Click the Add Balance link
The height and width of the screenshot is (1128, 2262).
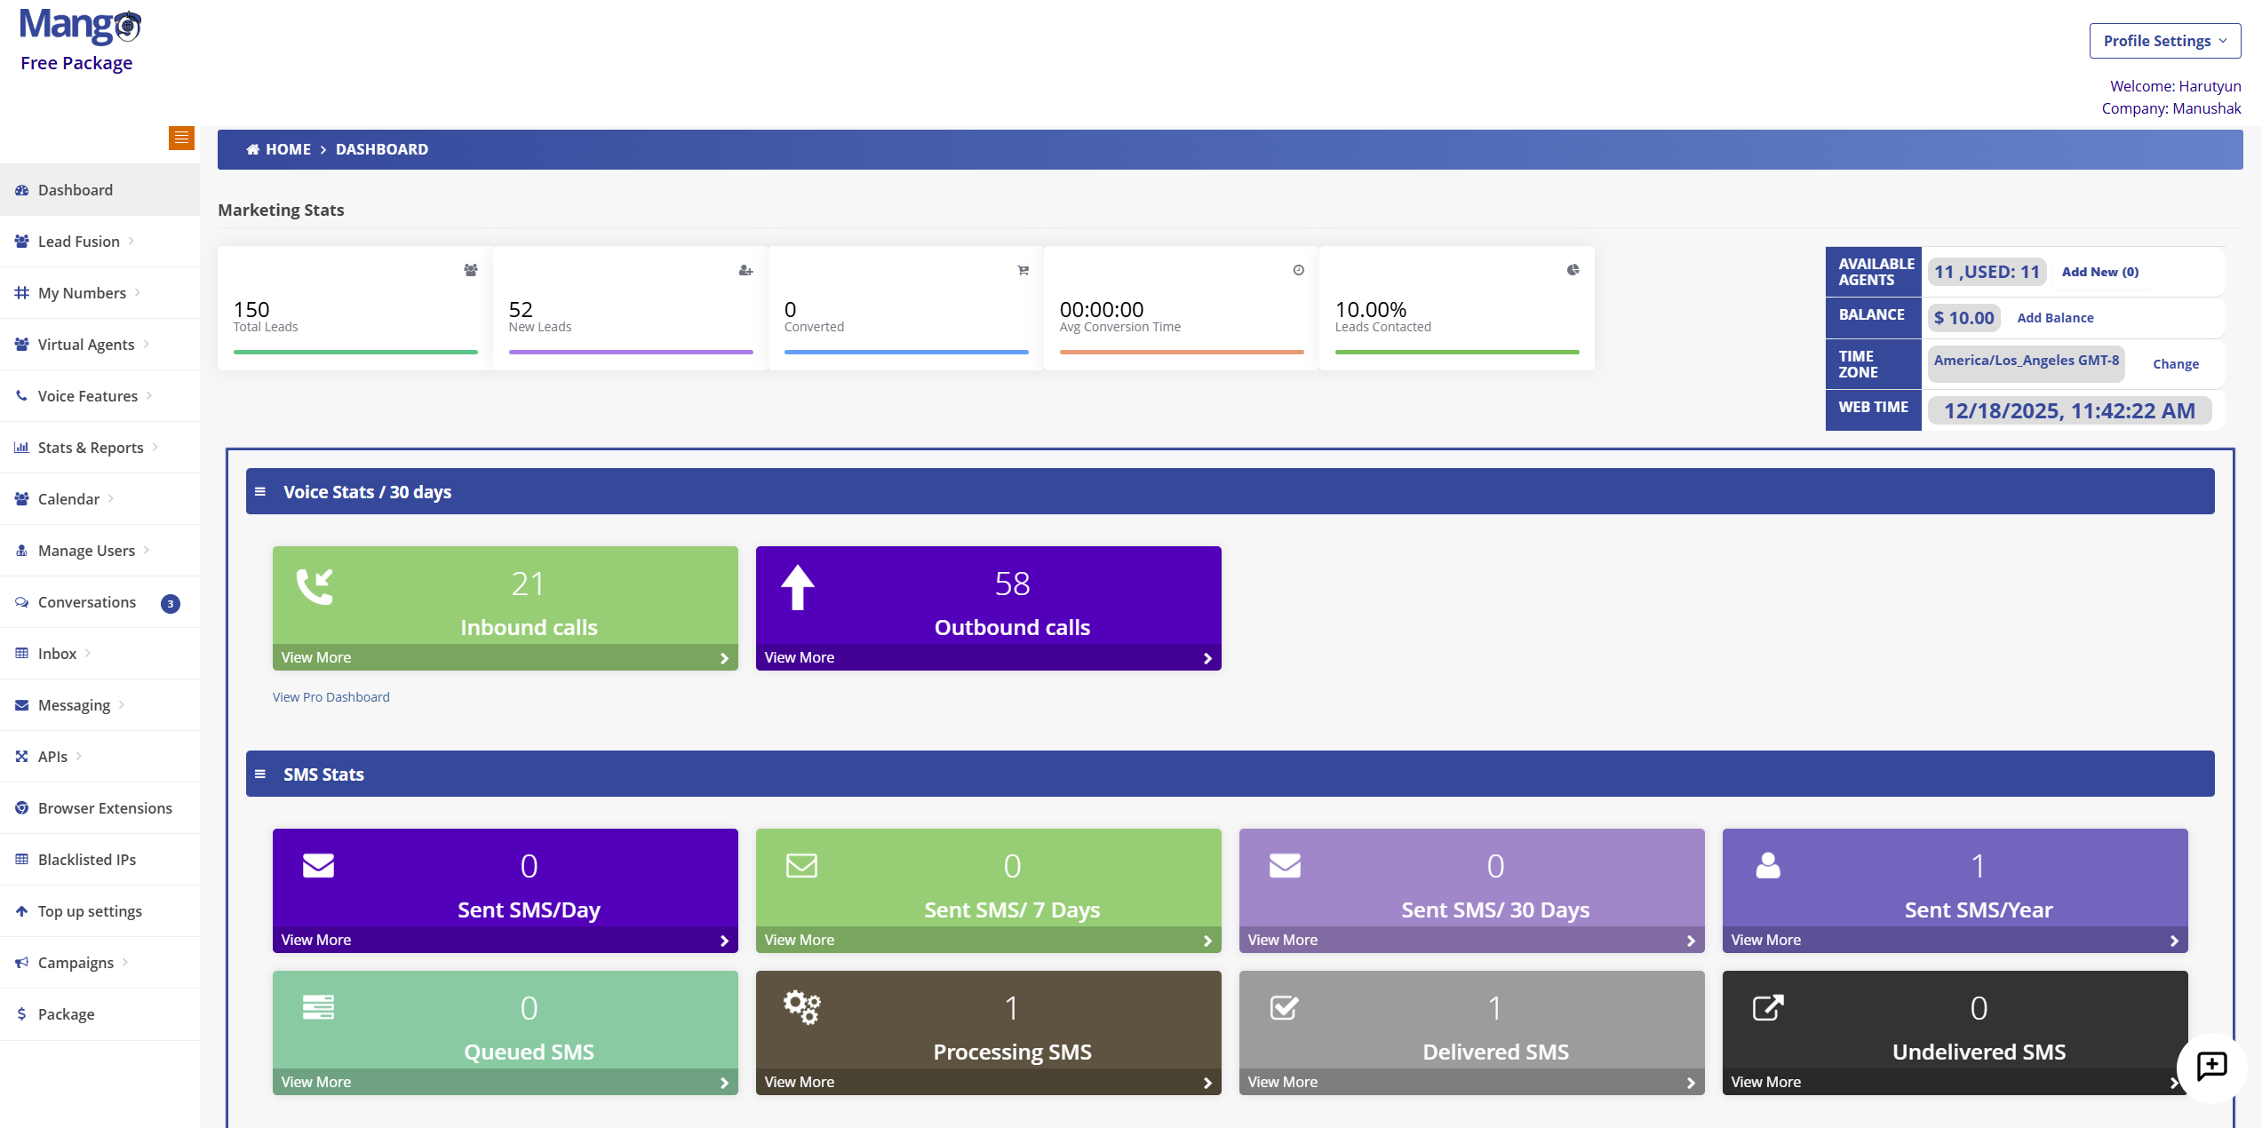click(x=2055, y=317)
